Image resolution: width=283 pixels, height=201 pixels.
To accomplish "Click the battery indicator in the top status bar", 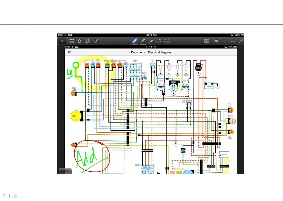I will [242, 35].
